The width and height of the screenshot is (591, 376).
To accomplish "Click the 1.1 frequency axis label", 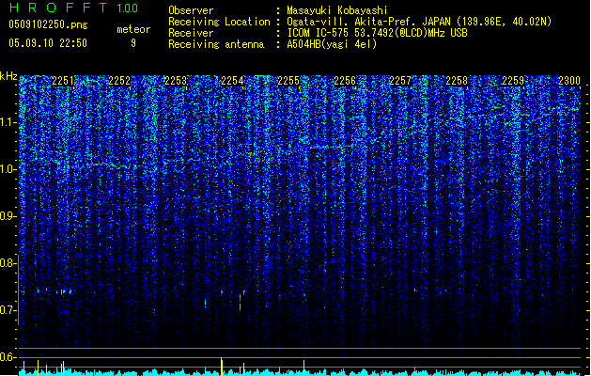I will pos(8,122).
